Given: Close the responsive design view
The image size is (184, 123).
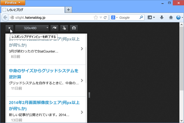Looking at the screenshot, I should tap(9, 28).
